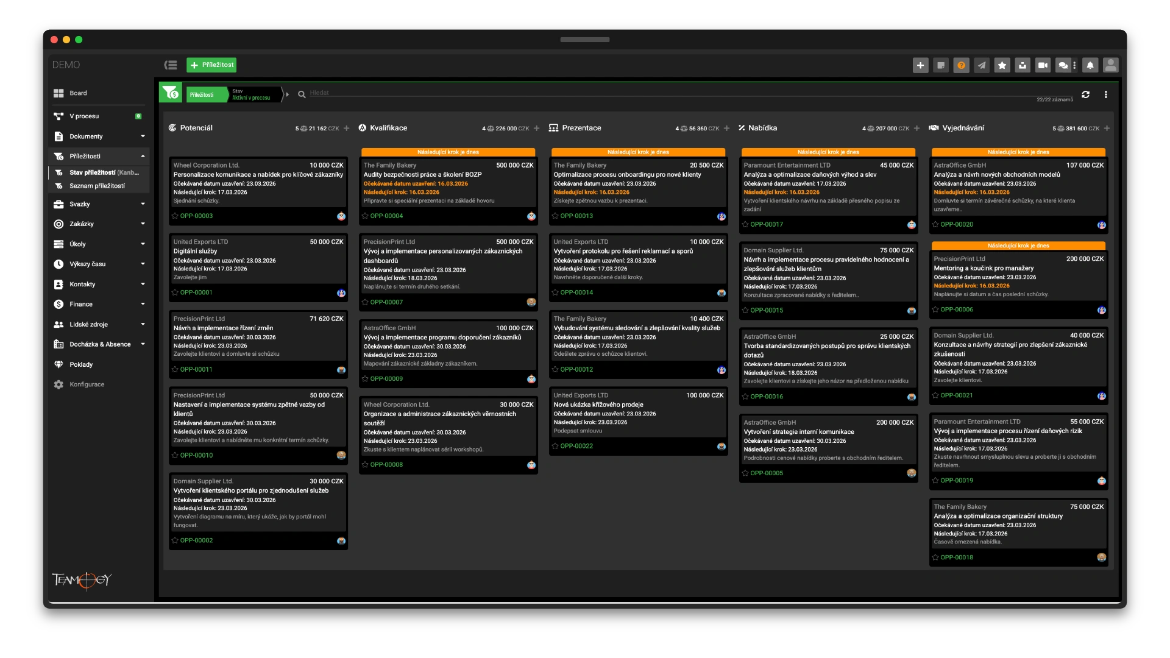Click the chat bubbles icon
The height and width of the screenshot is (658, 1170).
coord(1063,65)
